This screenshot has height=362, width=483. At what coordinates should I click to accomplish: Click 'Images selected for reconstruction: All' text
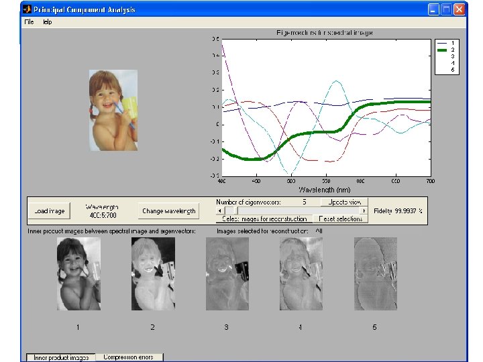270,231
